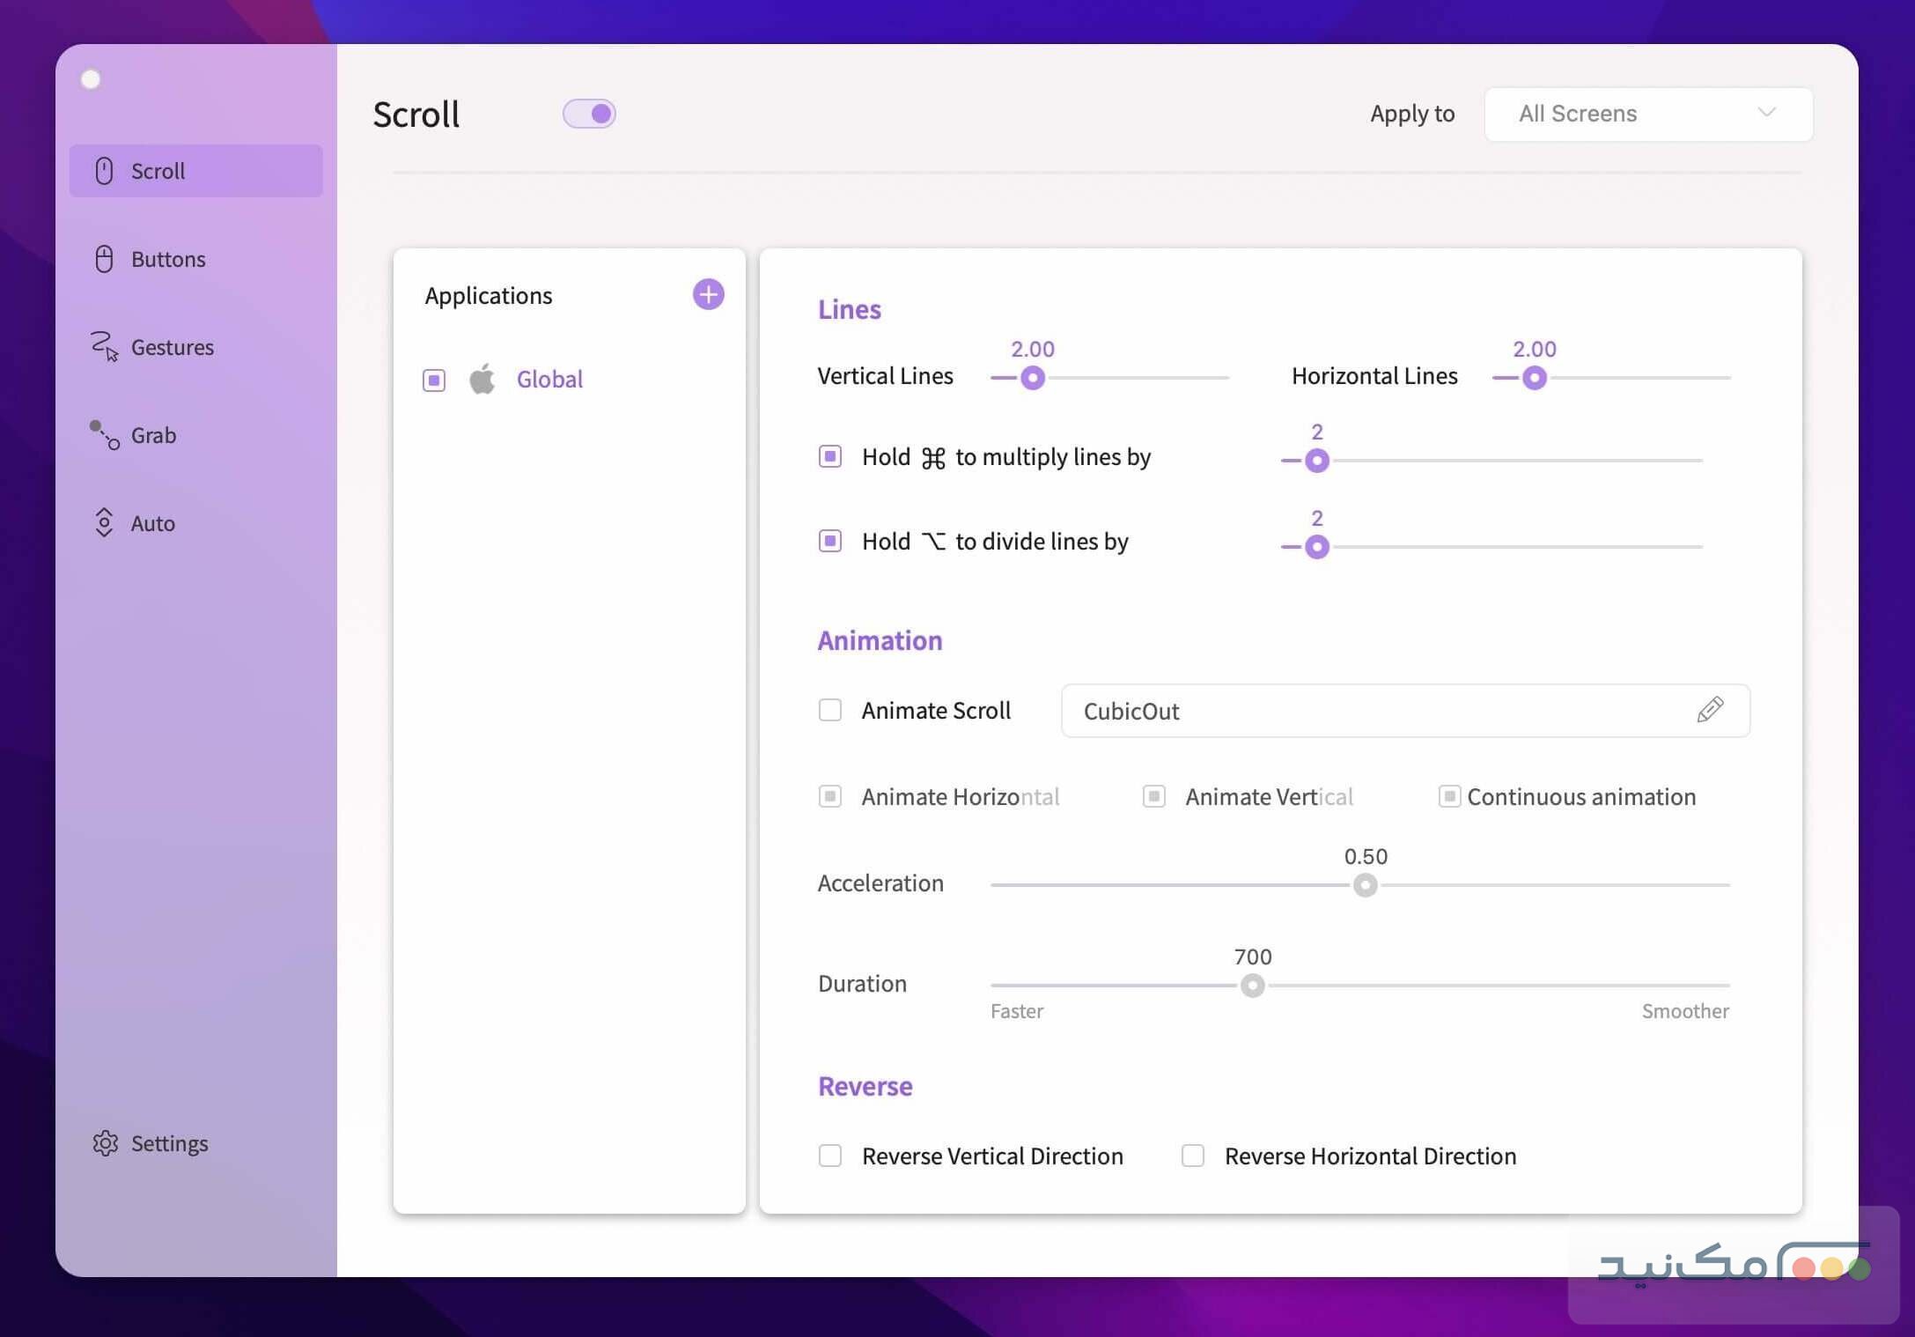Click the pencil edit icon beside CubicOut

(1709, 710)
